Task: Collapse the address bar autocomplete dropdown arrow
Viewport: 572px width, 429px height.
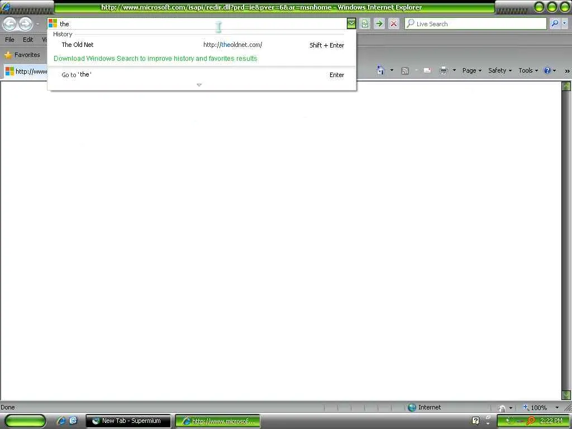Action: point(351,23)
